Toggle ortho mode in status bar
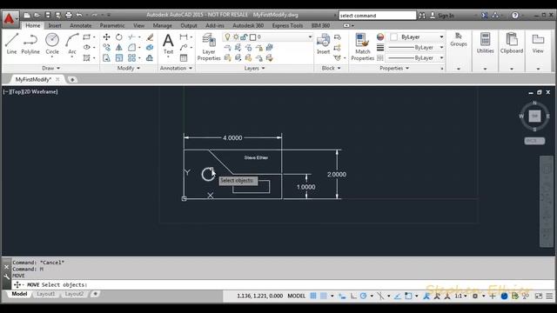Viewport: 557px width, 313px height. point(353,296)
